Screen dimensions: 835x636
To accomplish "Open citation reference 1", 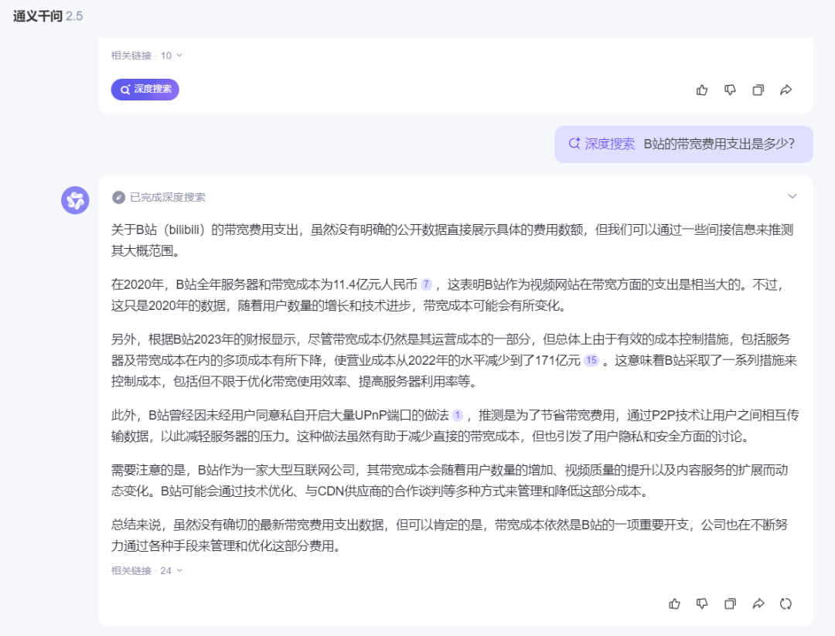I will [x=458, y=415].
